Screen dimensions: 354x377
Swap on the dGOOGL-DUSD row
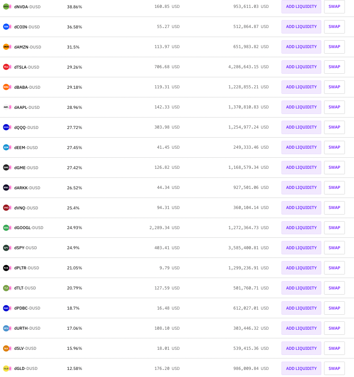334,228
